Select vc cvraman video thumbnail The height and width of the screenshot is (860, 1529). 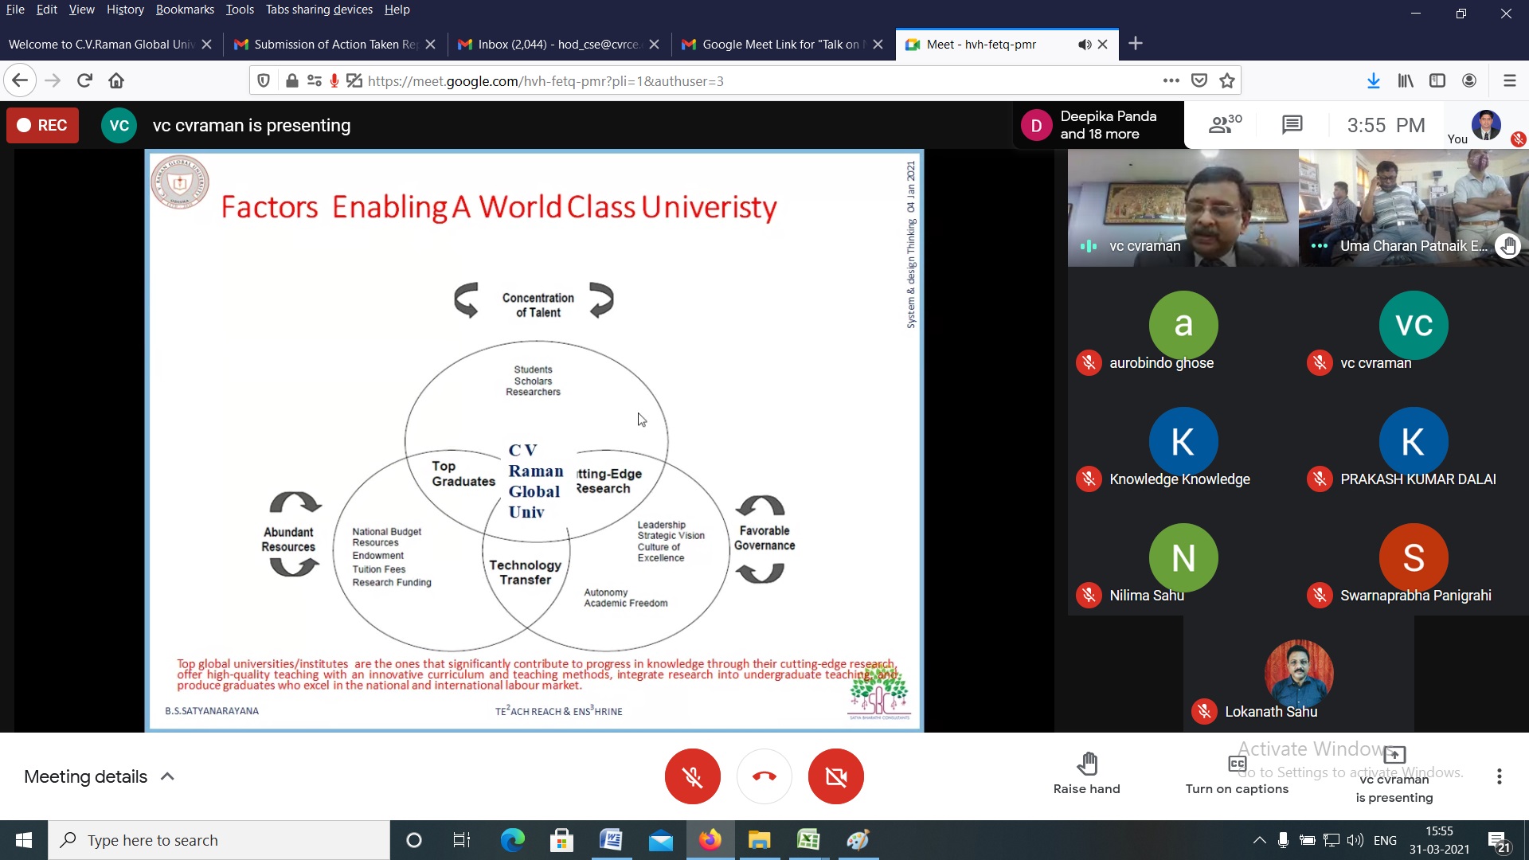tap(1183, 209)
